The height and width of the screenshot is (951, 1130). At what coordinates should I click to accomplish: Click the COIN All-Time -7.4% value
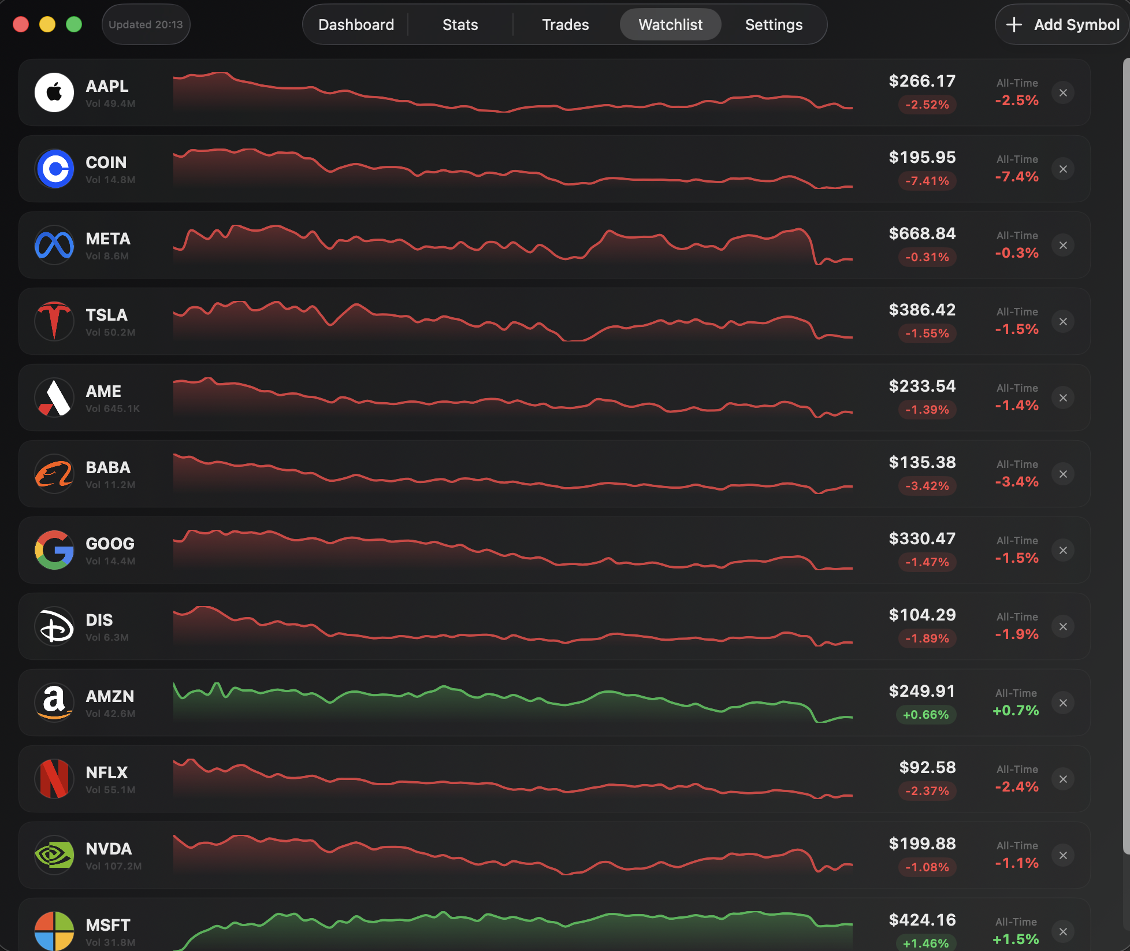click(1017, 177)
